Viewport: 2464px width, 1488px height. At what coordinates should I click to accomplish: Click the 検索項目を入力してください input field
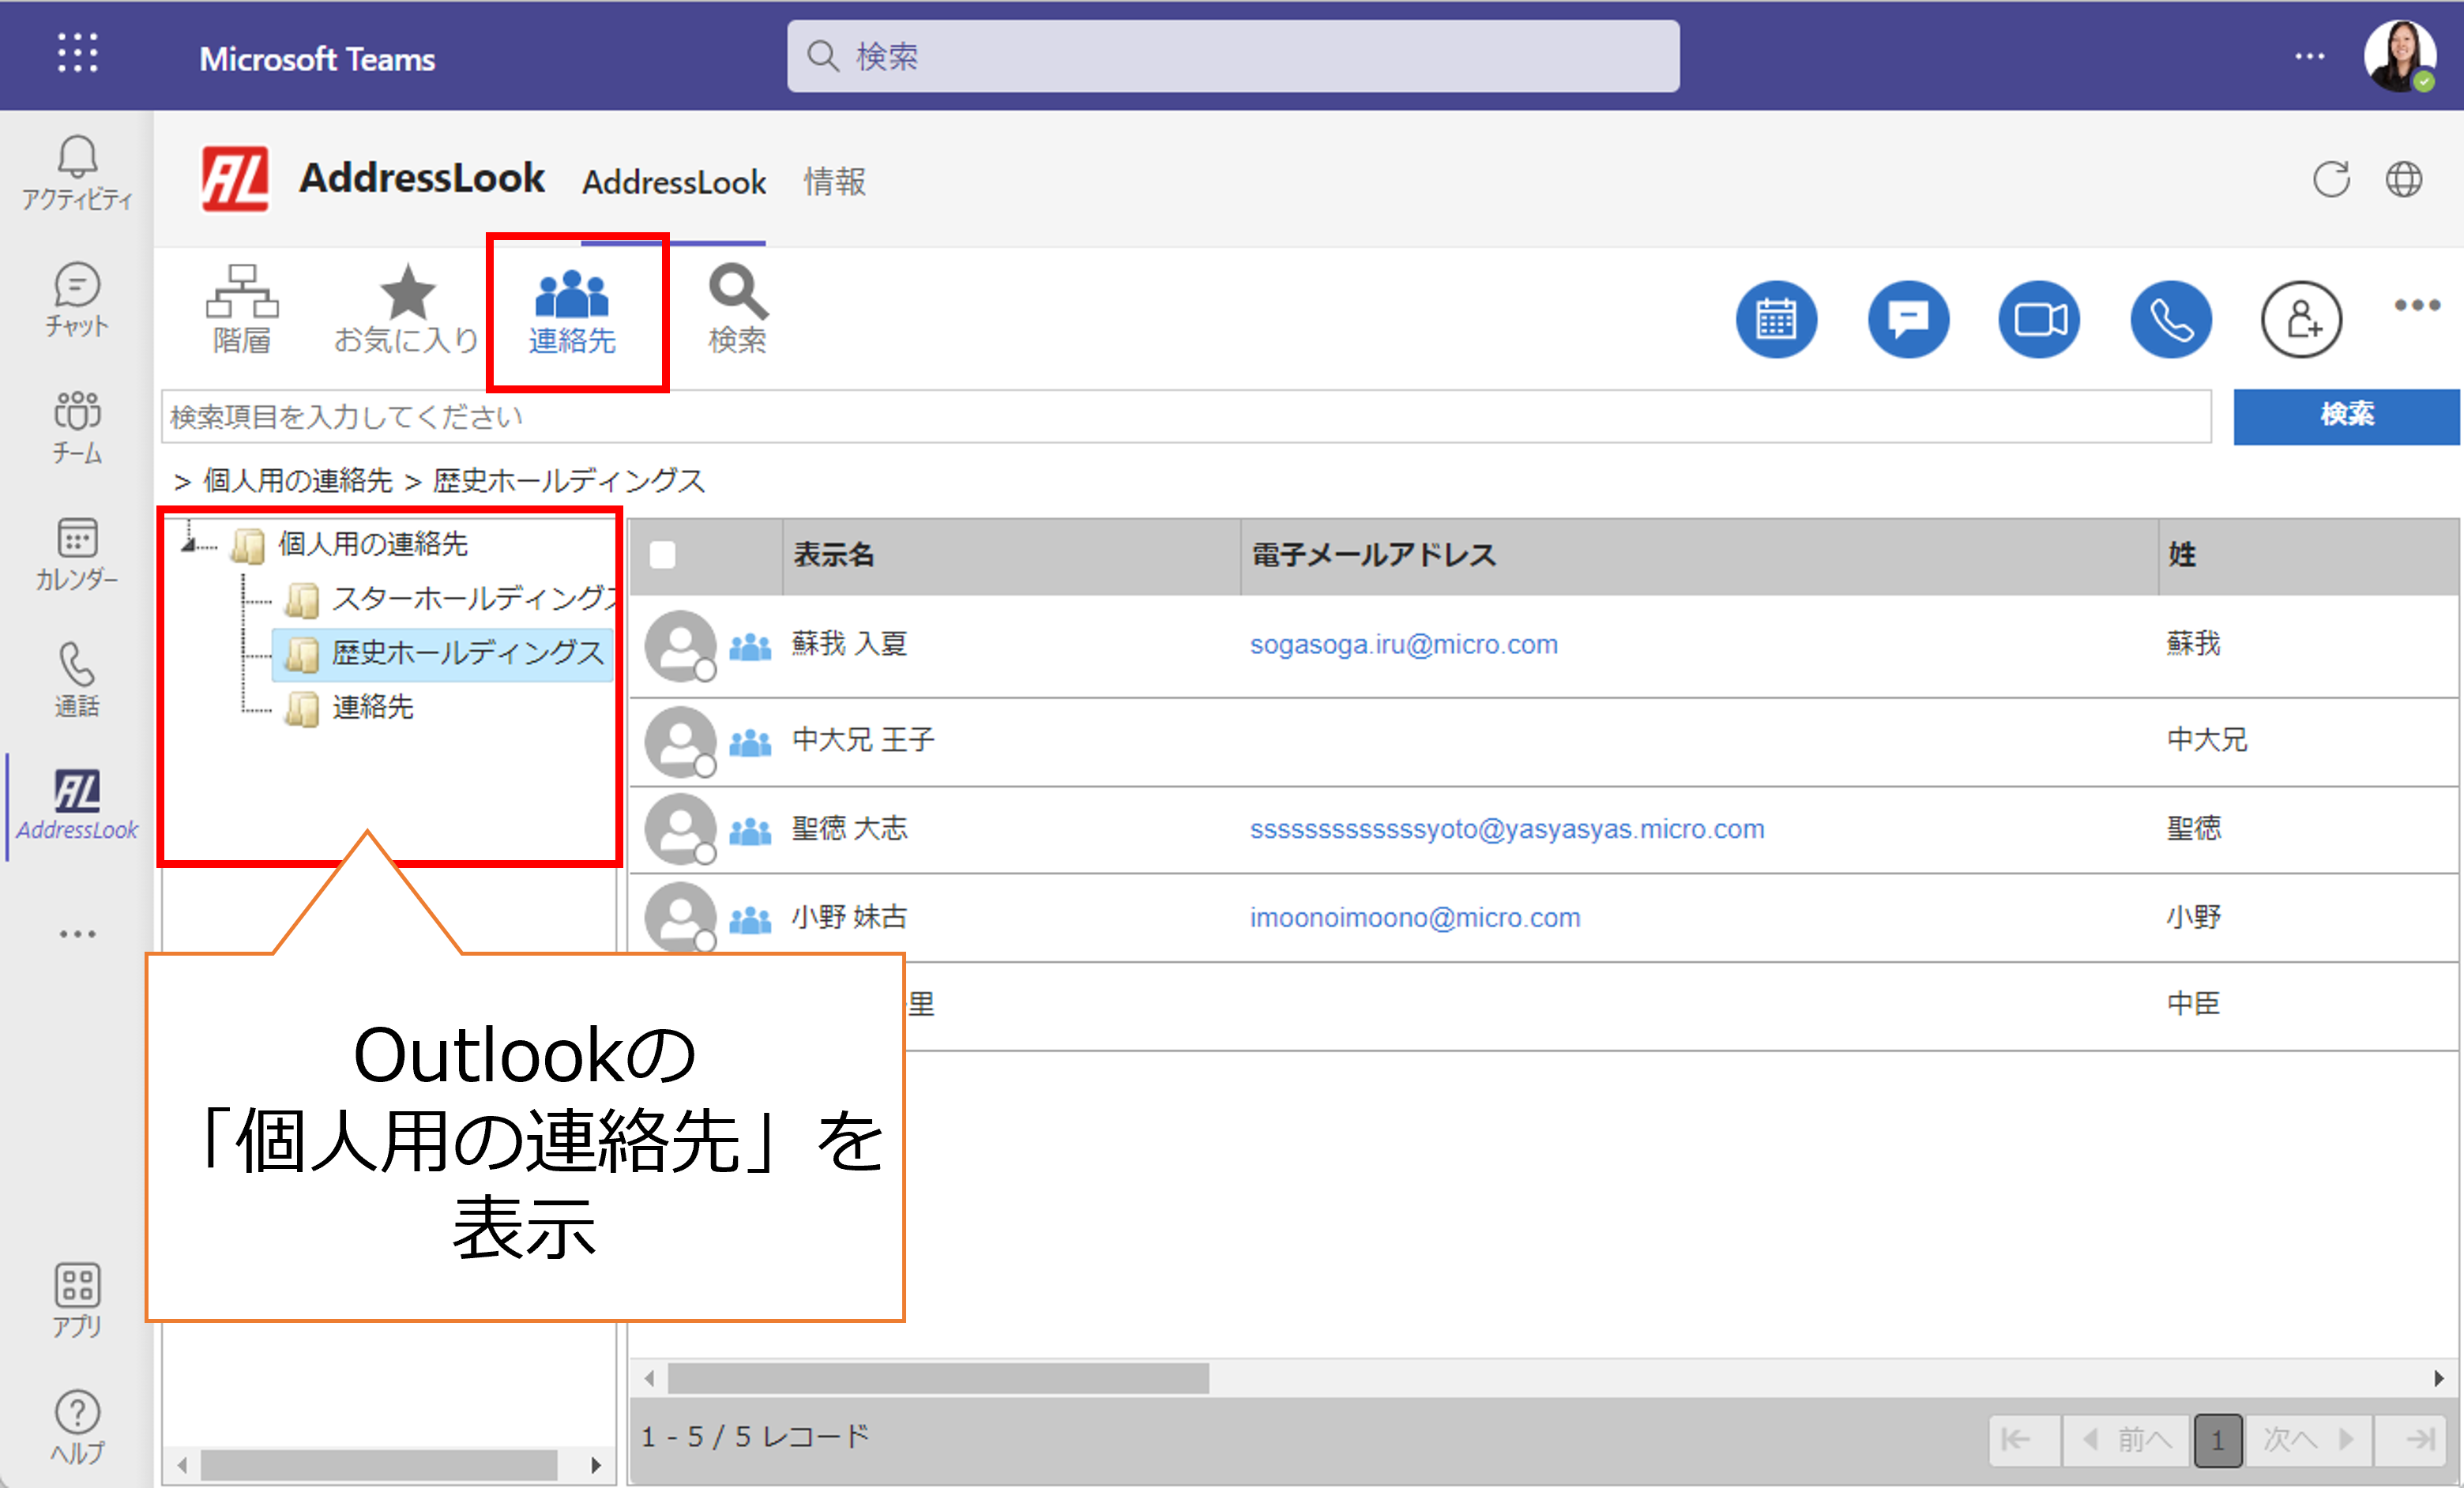pyautogui.click(x=1185, y=417)
